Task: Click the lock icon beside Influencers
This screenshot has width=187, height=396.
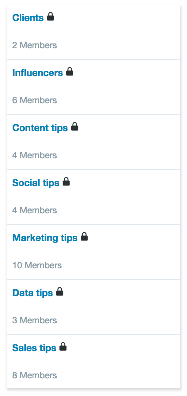Action: coord(70,72)
